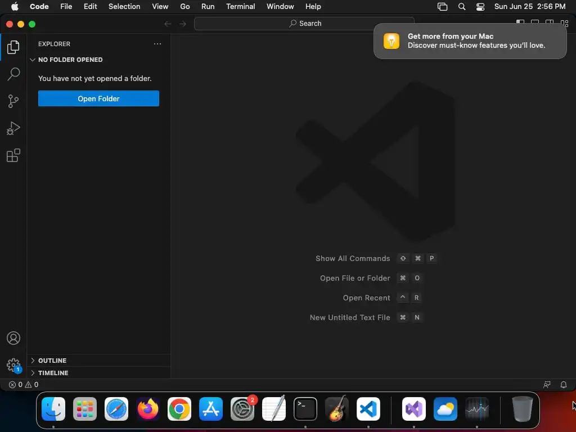Click the Stage Manager icon in menu bar
Screen dimensions: 576x432
(x=442, y=7)
